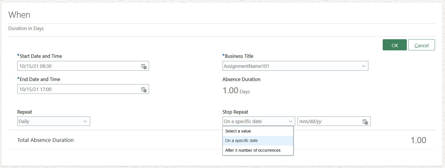This screenshot has width=445, height=168.
Task: Click the "Business Title" field label
Action: point(239,56)
